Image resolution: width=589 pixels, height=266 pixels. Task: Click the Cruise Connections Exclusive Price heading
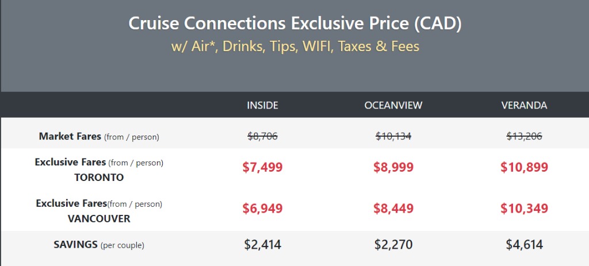pyautogui.click(x=295, y=24)
